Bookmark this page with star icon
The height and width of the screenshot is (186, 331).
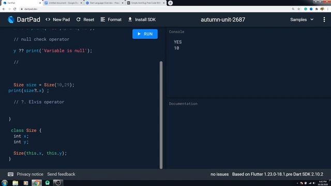(x=299, y=9)
